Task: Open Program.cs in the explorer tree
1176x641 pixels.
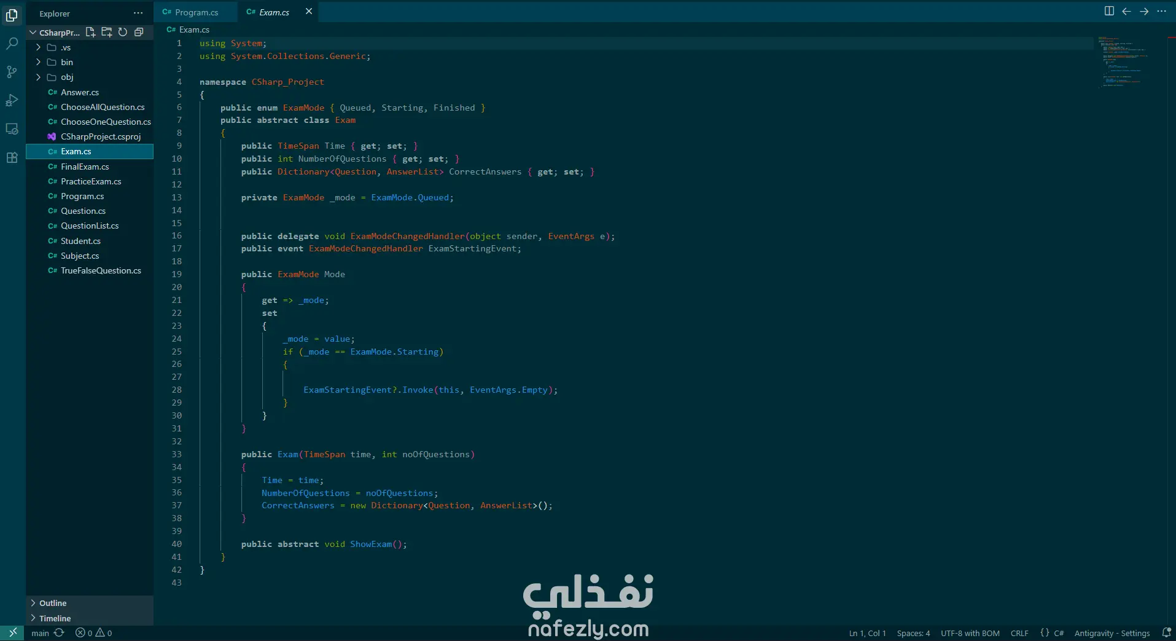Action: [90, 196]
